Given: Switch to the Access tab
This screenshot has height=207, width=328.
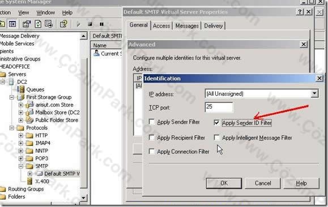Looking at the screenshot, I should click(161, 26).
